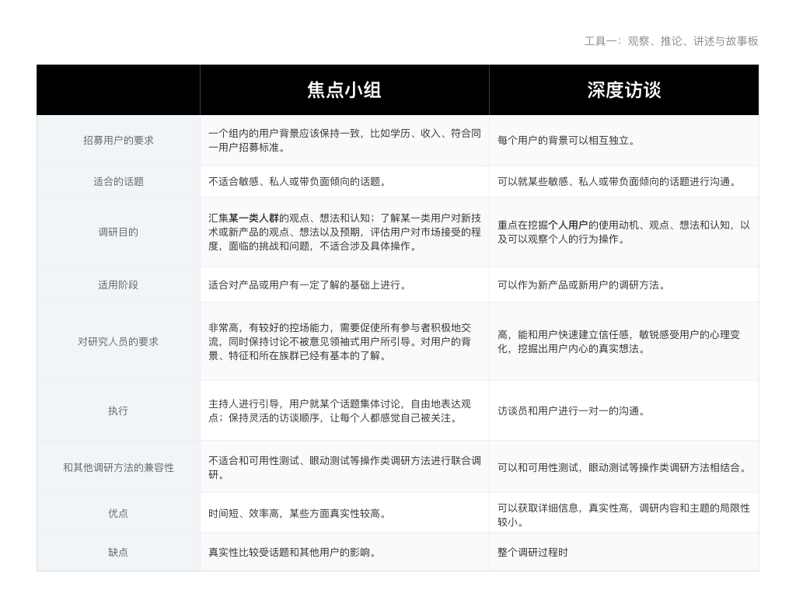Click the row label '调研目的'
The image size is (796, 597).
click(x=118, y=232)
